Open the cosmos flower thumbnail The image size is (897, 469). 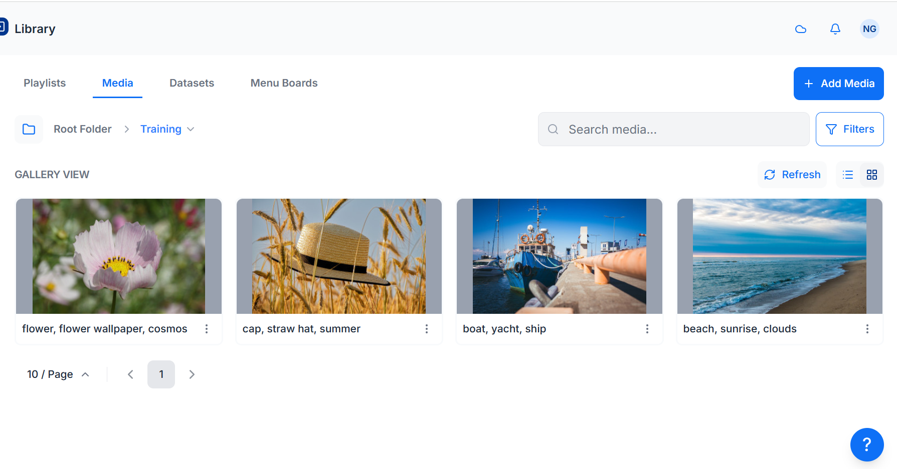coord(119,256)
